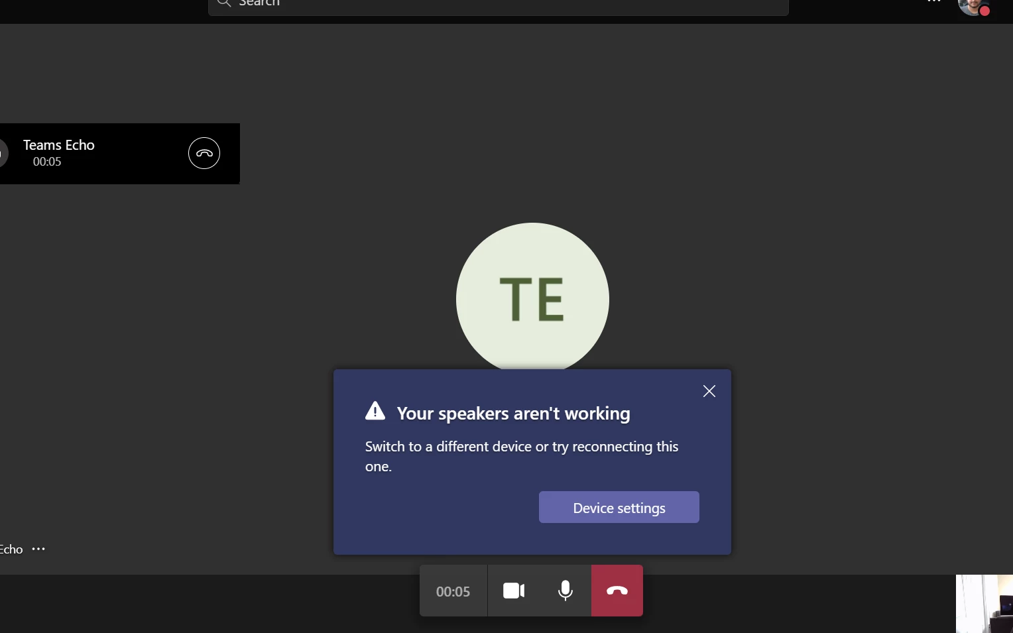Open settings and more ellipsis in title bar
This screenshot has height=633, width=1013.
[x=934, y=2]
